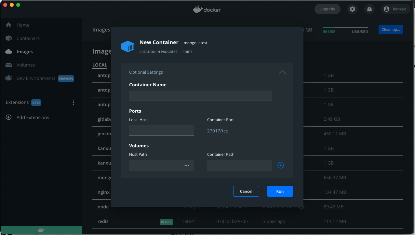Focus the Container Path field
This screenshot has height=235, width=415.
click(x=240, y=165)
